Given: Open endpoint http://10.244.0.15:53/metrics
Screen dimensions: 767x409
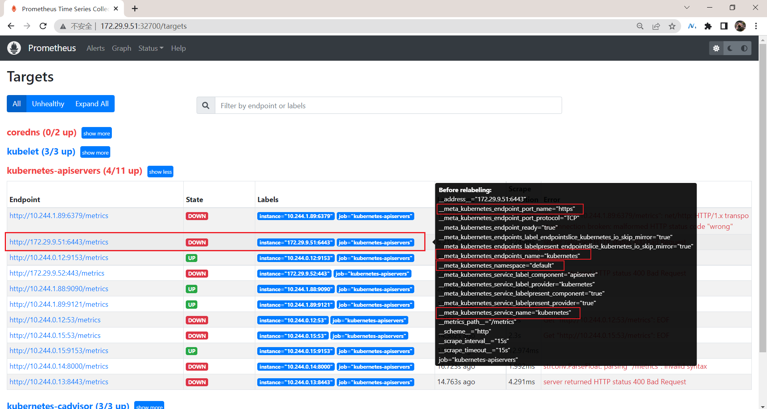Looking at the screenshot, I should (55, 335).
